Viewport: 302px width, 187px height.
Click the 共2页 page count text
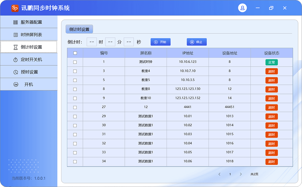pyautogui.click(x=254, y=174)
